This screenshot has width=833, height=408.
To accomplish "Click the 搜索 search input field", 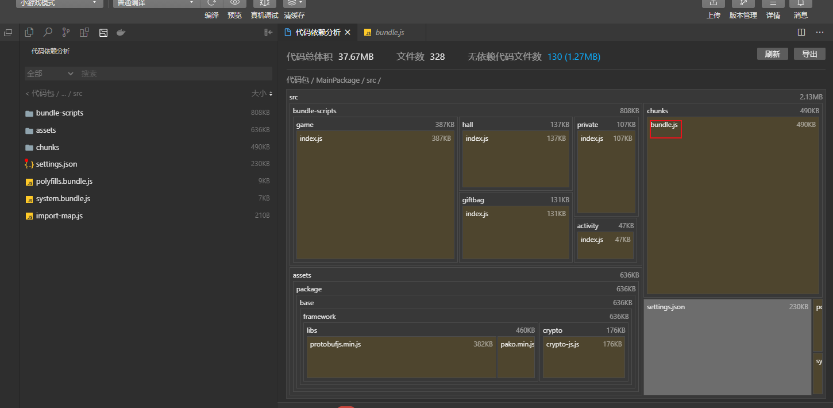I will 172,74.
